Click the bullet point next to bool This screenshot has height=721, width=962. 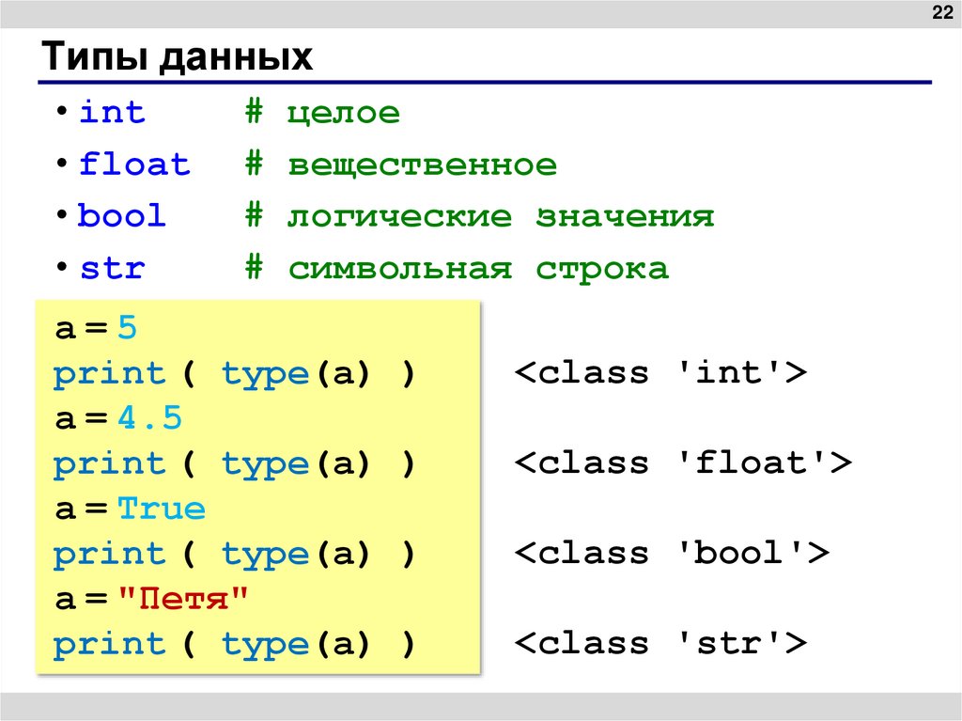pos(61,215)
